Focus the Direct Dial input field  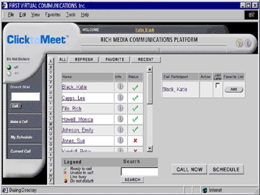25,96
